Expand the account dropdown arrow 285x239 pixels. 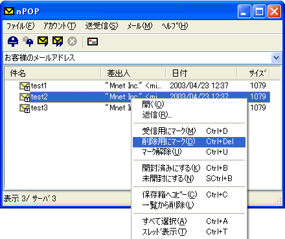276,58
